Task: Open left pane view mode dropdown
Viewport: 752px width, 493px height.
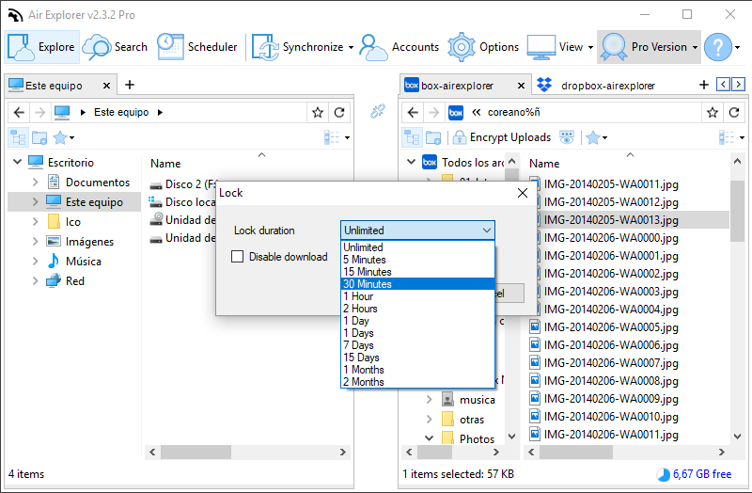Action: pos(337,137)
